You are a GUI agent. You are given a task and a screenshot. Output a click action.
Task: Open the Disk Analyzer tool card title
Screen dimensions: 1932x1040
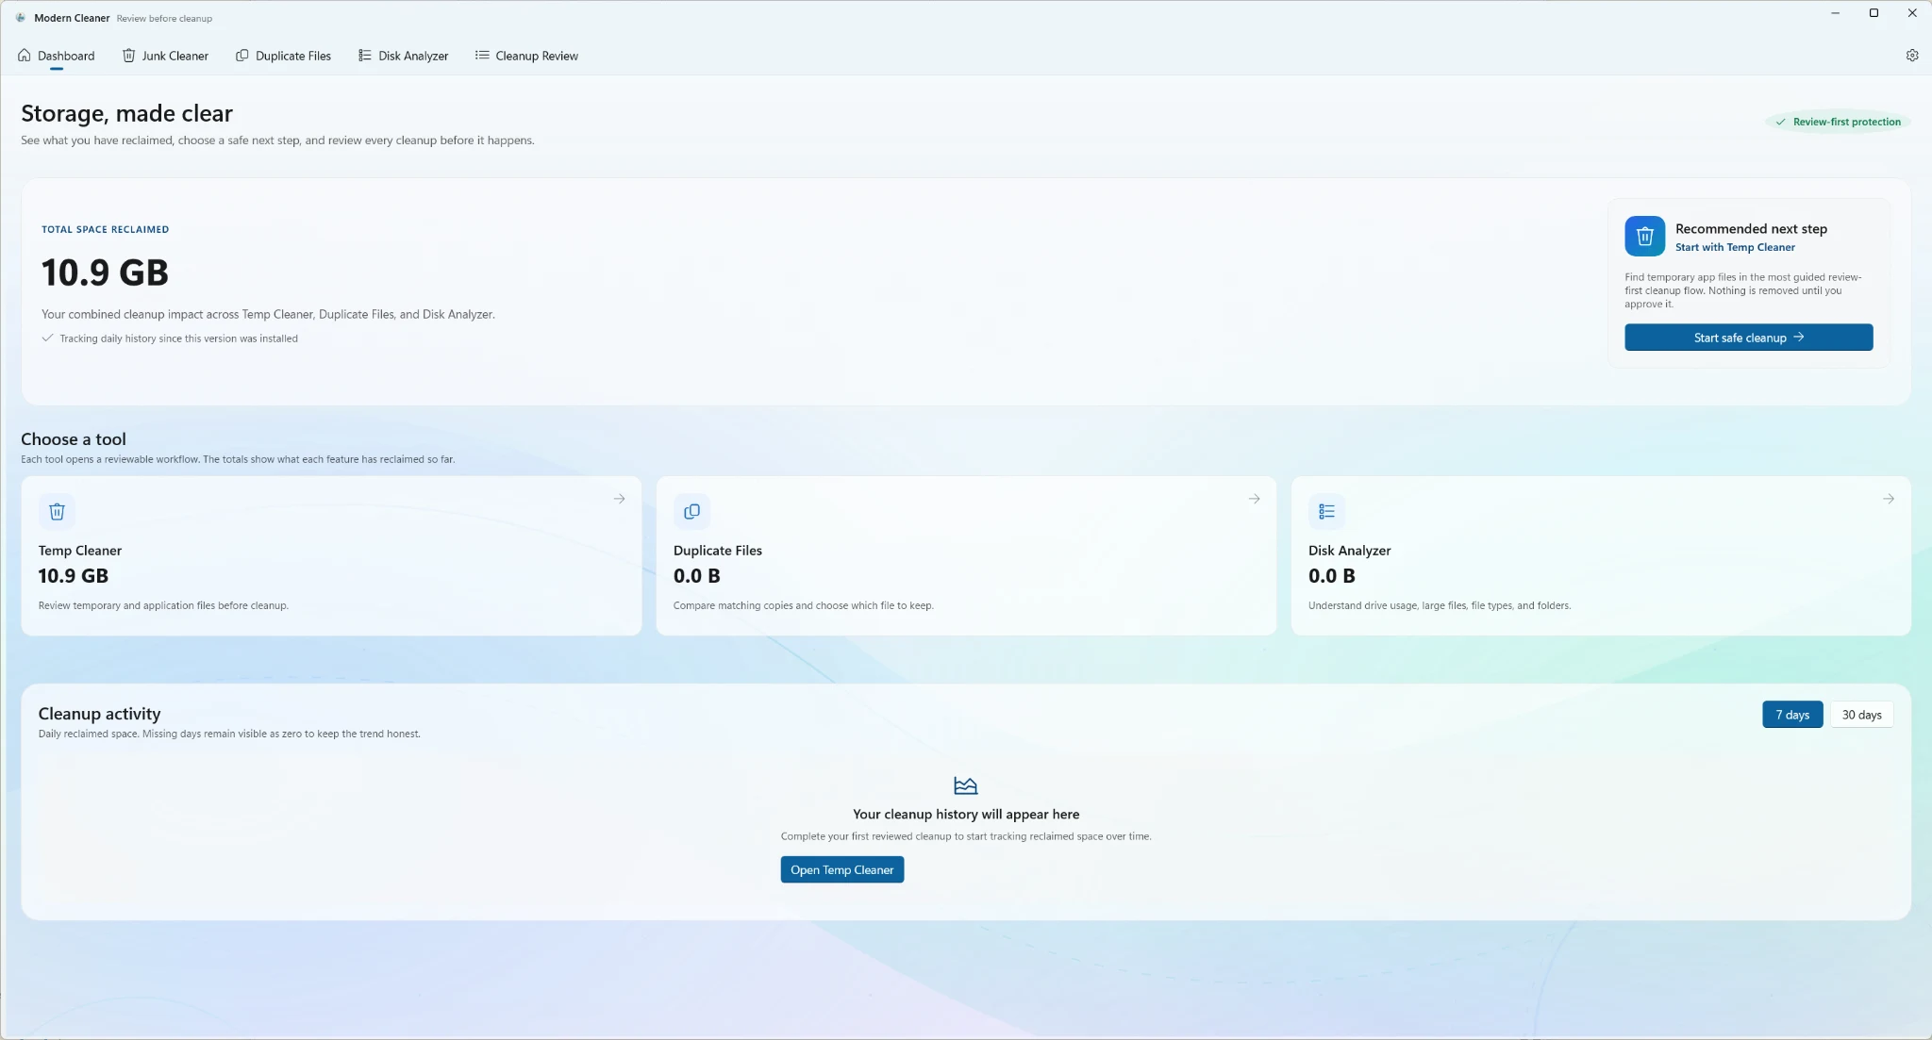(1349, 551)
